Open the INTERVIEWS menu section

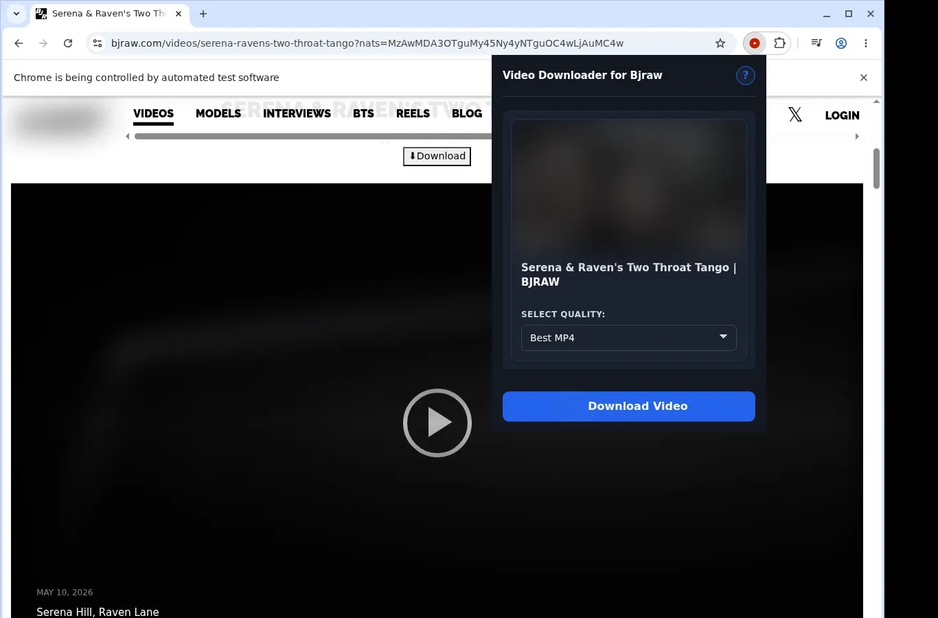[x=297, y=114]
